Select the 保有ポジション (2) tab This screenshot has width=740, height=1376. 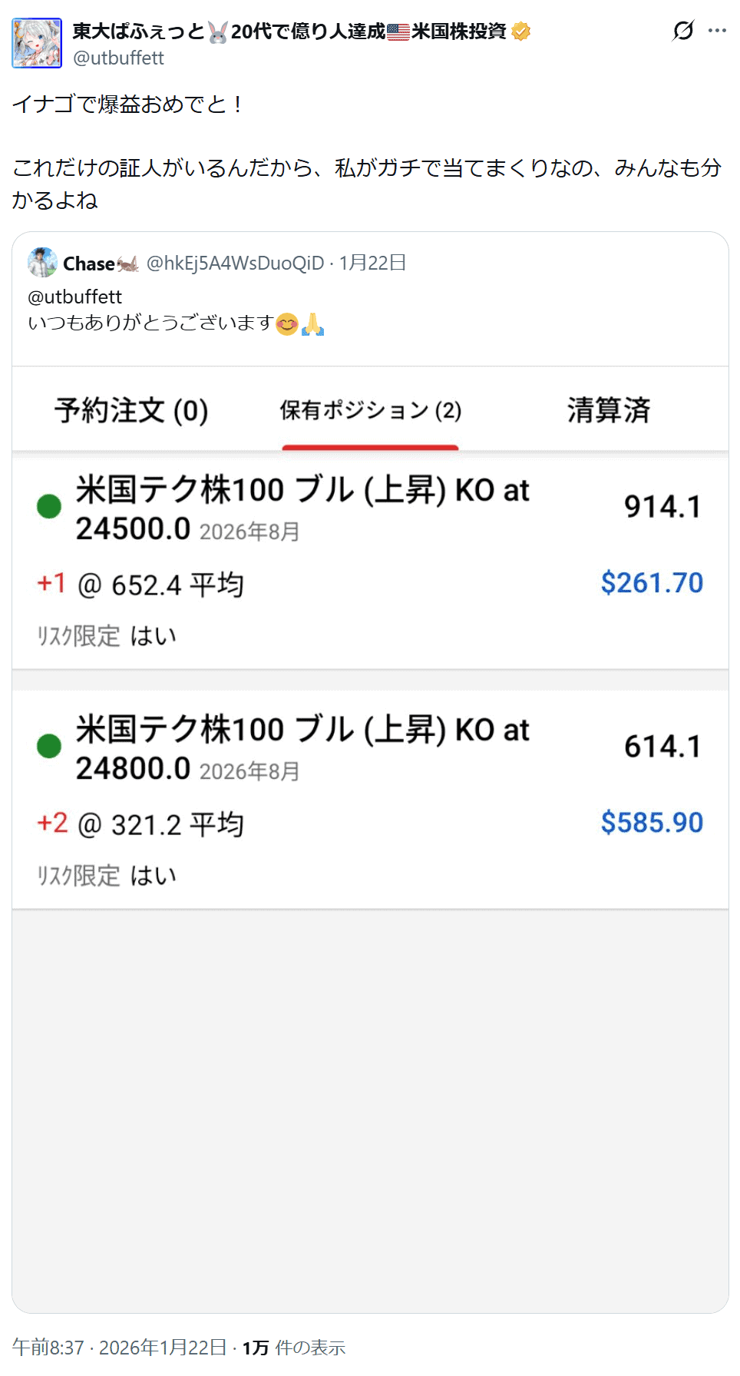point(370,411)
